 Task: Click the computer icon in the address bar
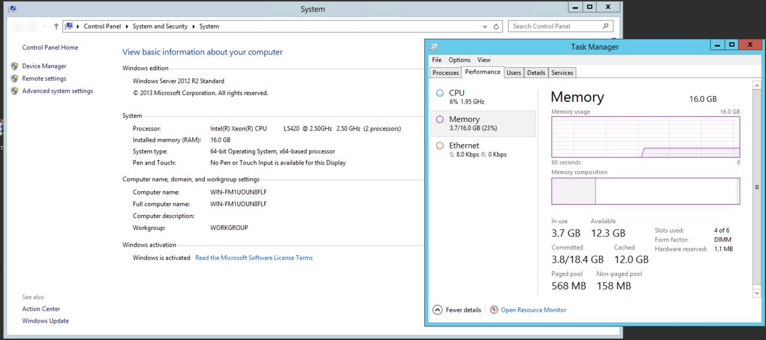click(x=69, y=26)
